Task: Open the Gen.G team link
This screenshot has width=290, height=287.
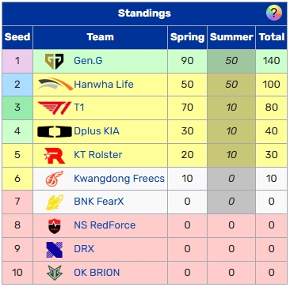Action: [88, 61]
